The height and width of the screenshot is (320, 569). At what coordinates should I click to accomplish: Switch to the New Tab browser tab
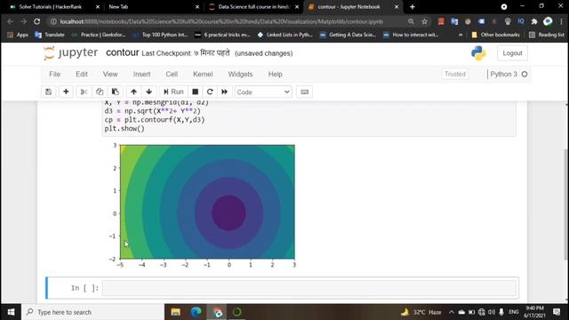pyautogui.click(x=152, y=6)
